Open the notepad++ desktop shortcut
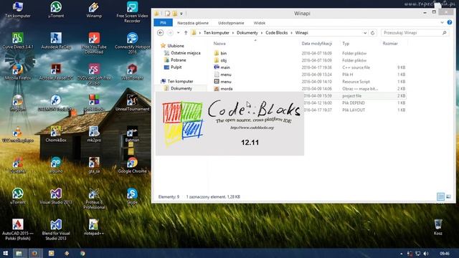The height and width of the screenshot is (258, 459). coord(94,227)
